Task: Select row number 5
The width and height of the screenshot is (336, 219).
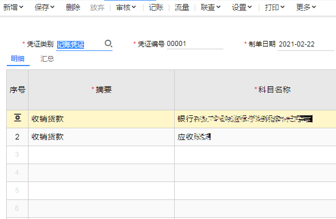Action: (x=17, y=190)
